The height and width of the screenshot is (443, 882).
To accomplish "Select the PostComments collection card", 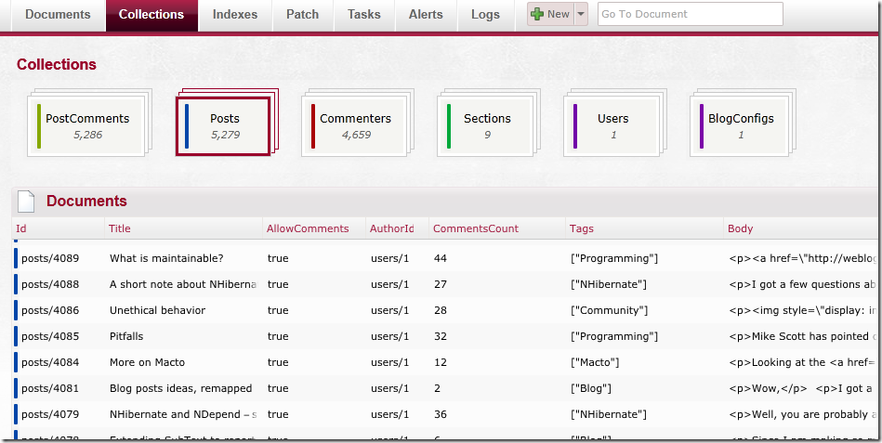I will click(x=87, y=126).
